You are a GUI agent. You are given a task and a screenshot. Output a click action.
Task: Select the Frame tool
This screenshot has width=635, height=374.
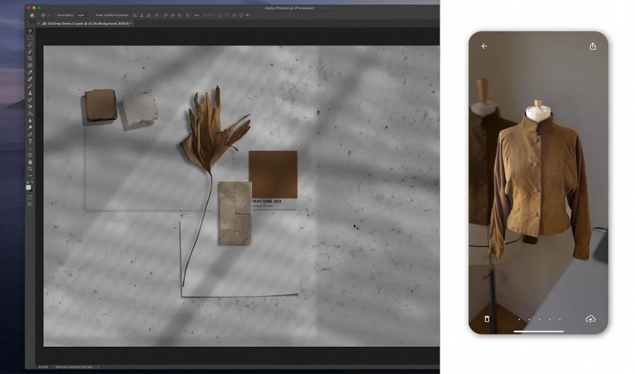point(30,65)
